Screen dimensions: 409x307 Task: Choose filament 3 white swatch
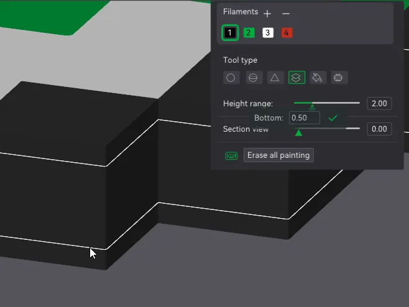pyautogui.click(x=268, y=33)
